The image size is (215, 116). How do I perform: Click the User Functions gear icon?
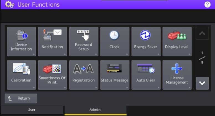point(9,5)
